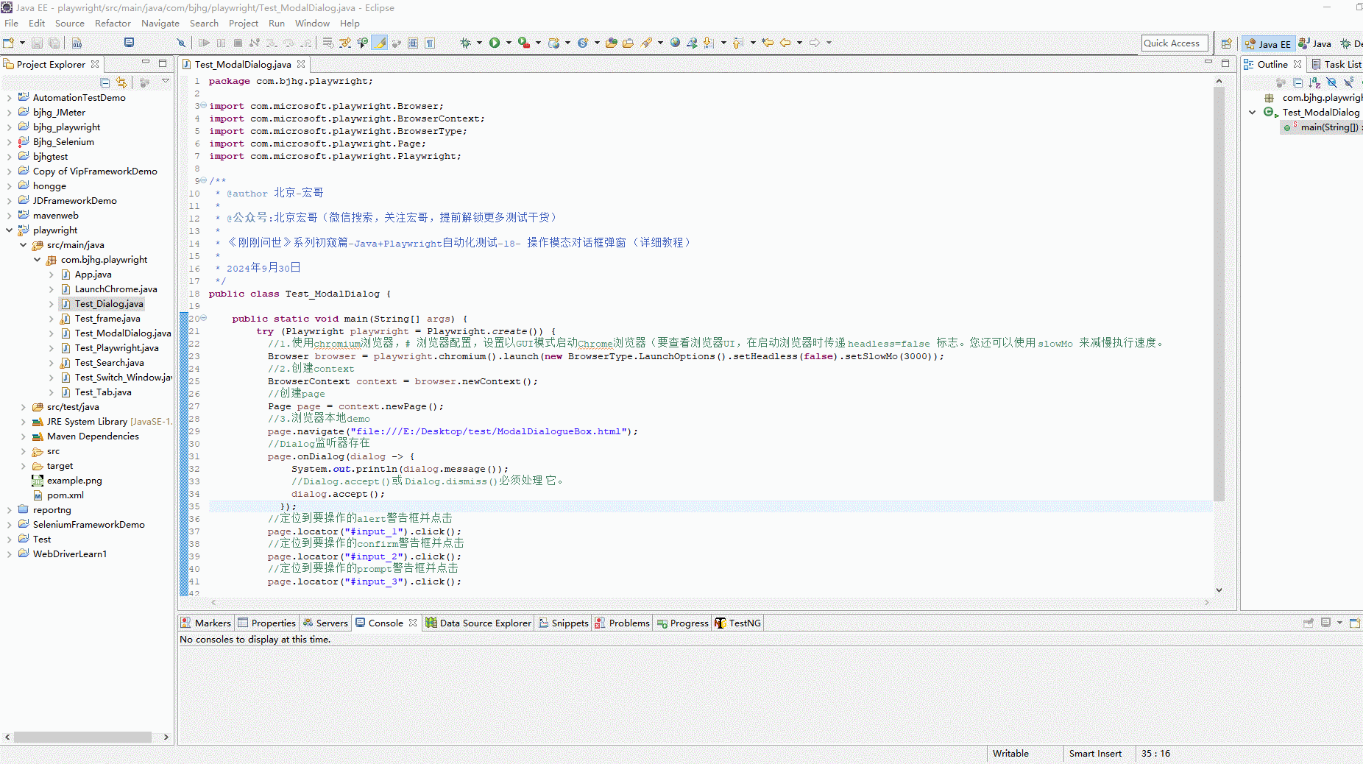1363x764 pixels.
Task: Open Test_frame.java in Project Explorer
Action: 107,319
